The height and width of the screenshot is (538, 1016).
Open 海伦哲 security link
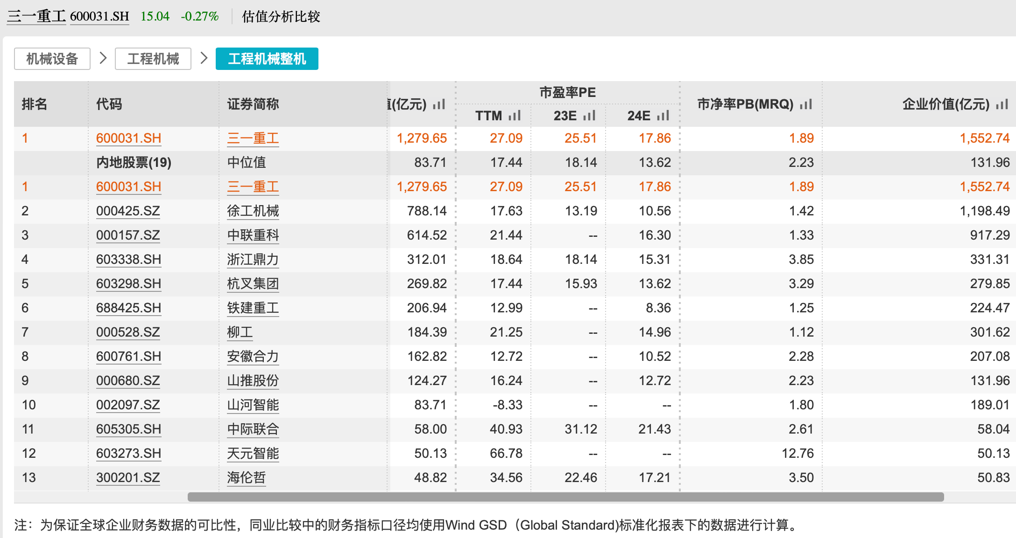247,477
